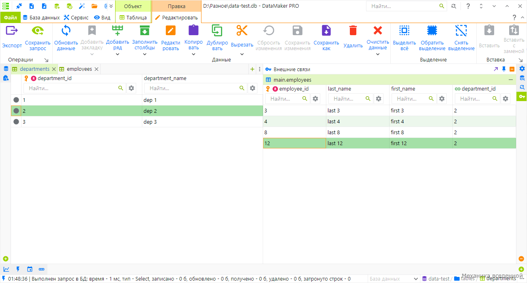Click the Экспорт icon in the ribbon
Viewport: 527px width, 283px height.
(x=12, y=31)
